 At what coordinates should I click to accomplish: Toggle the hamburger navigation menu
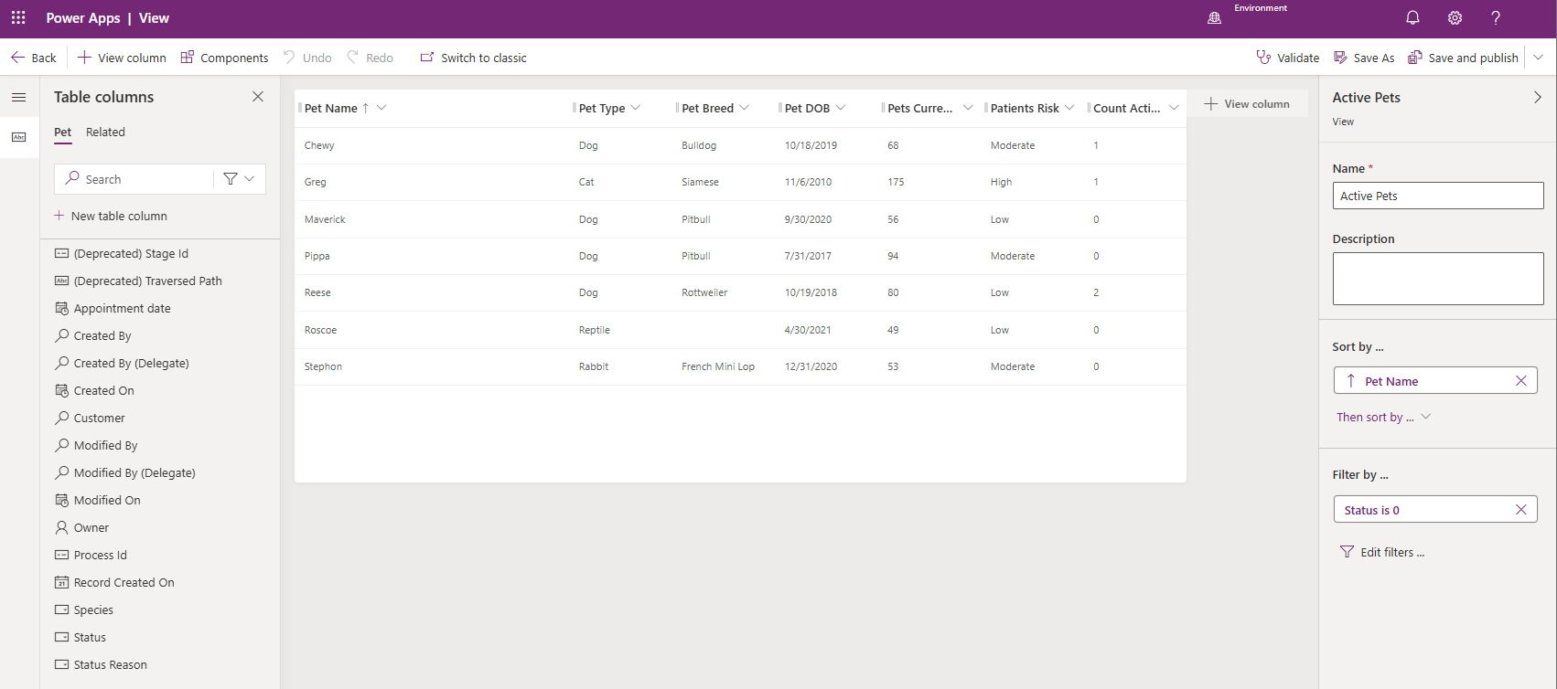19,97
